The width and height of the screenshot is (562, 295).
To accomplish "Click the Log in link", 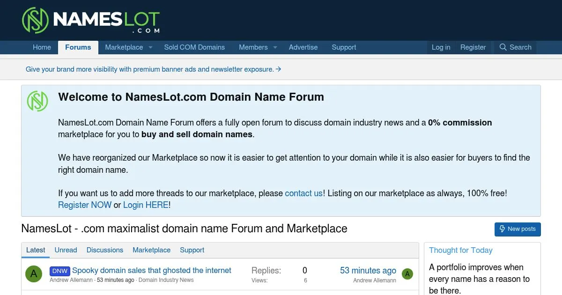I will (441, 47).
